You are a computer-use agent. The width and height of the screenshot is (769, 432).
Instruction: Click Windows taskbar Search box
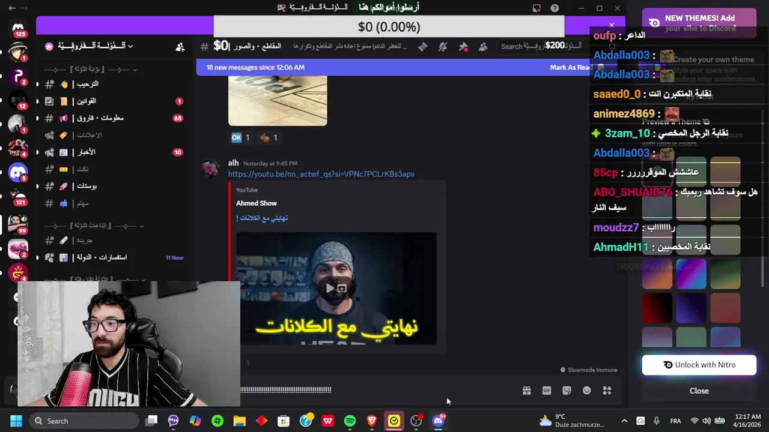[x=83, y=421]
